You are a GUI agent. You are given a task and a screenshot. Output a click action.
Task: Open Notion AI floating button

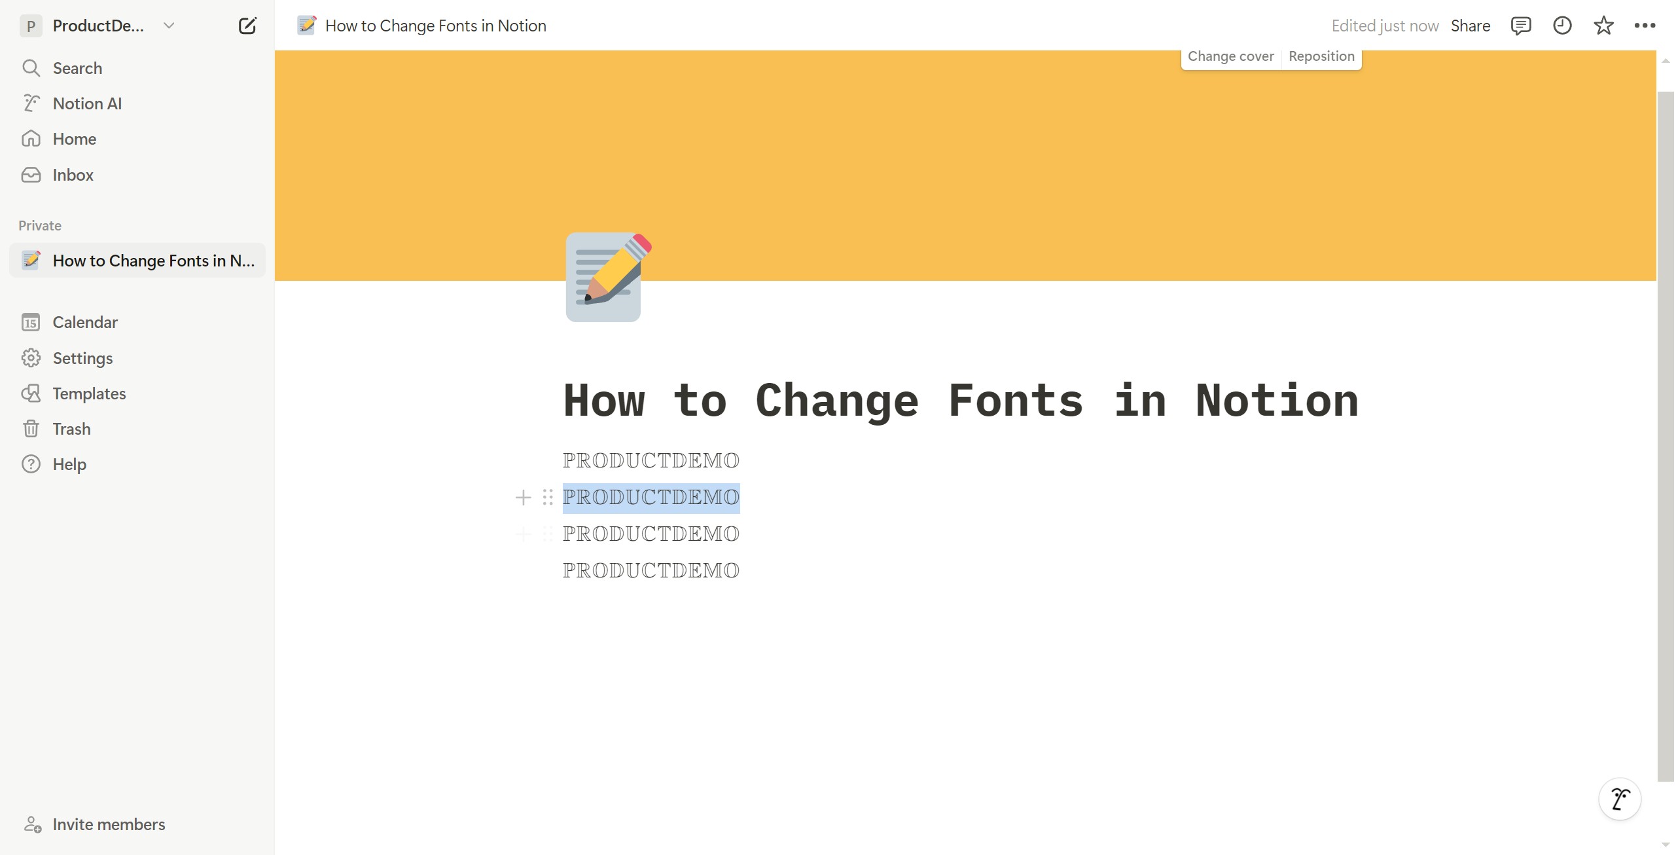pos(1620,799)
